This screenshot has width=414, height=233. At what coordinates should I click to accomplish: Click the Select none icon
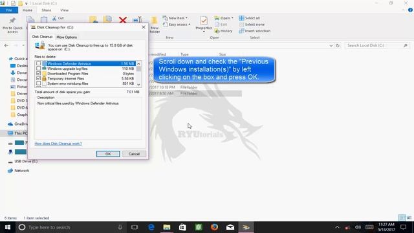(241, 25)
